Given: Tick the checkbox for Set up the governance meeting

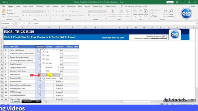Looking at the screenshot, I should tap(40, 60).
